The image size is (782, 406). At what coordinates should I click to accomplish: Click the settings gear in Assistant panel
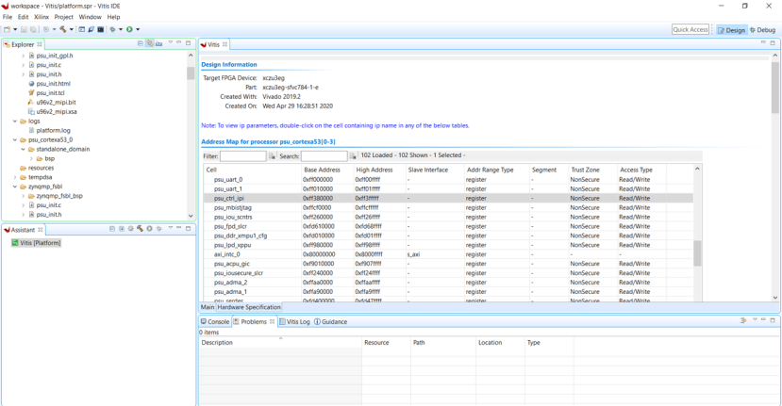pyautogui.click(x=131, y=229)
